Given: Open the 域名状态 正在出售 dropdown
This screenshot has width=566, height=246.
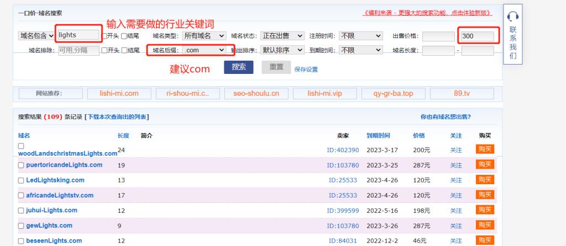Looking at the screenshot, I should (x=282, y=36).
